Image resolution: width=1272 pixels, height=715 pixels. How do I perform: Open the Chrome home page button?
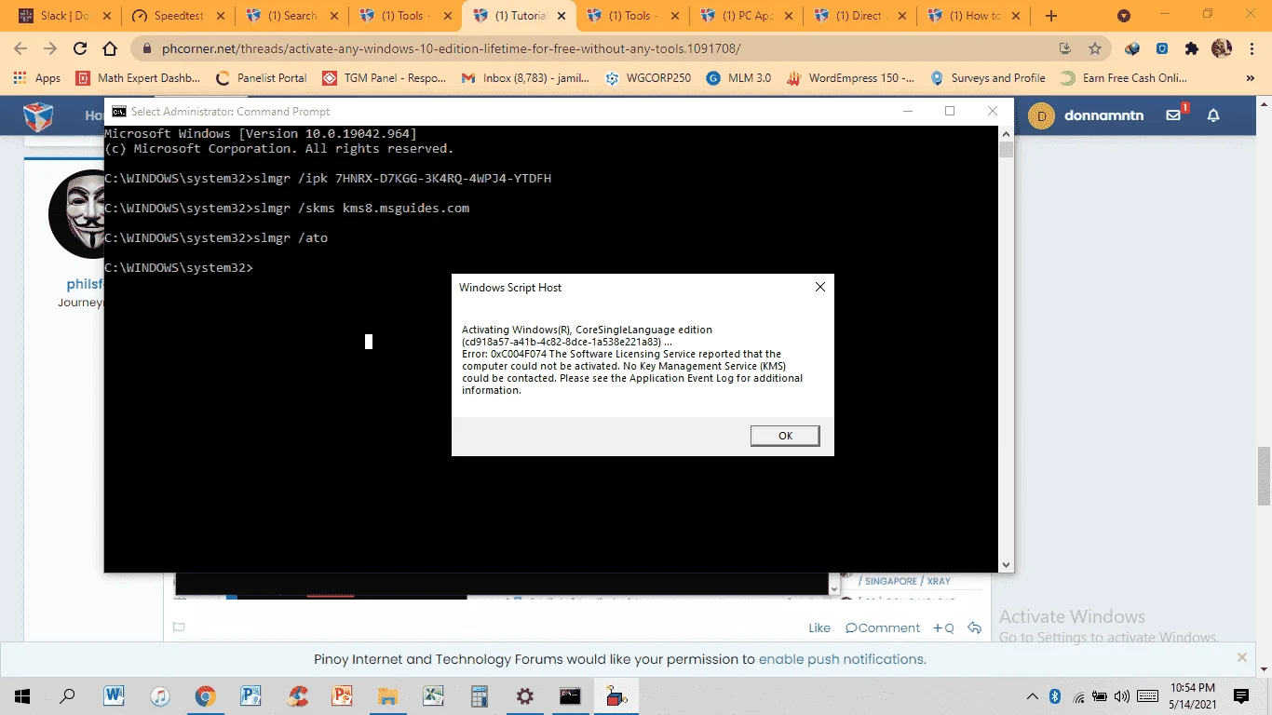coord(110,48)
